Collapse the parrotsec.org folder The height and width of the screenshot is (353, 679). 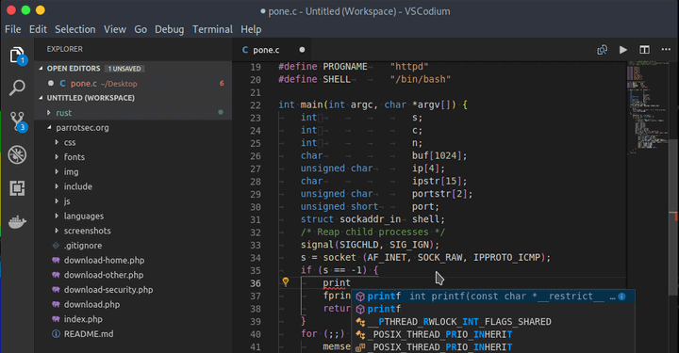coord(49,127)
